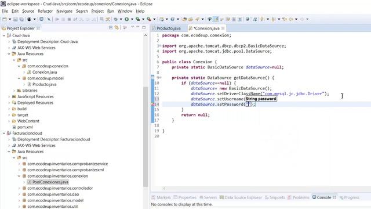Maximize the Project Explorer panel
The image size is (371, 209).
pyautogui.click(x=144, y=27)
